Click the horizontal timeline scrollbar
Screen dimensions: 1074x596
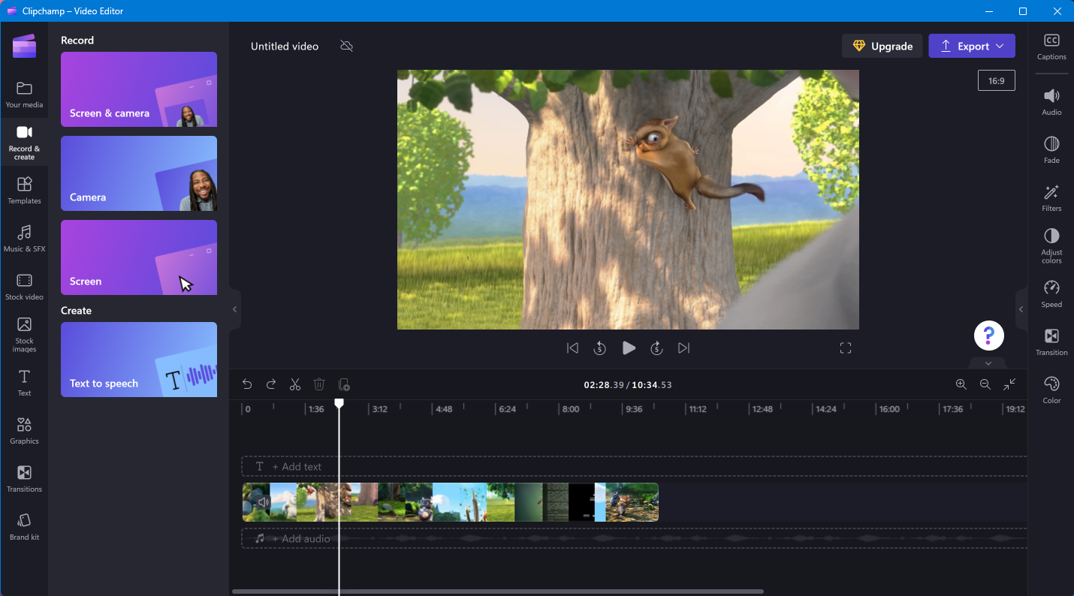point(497,591)
